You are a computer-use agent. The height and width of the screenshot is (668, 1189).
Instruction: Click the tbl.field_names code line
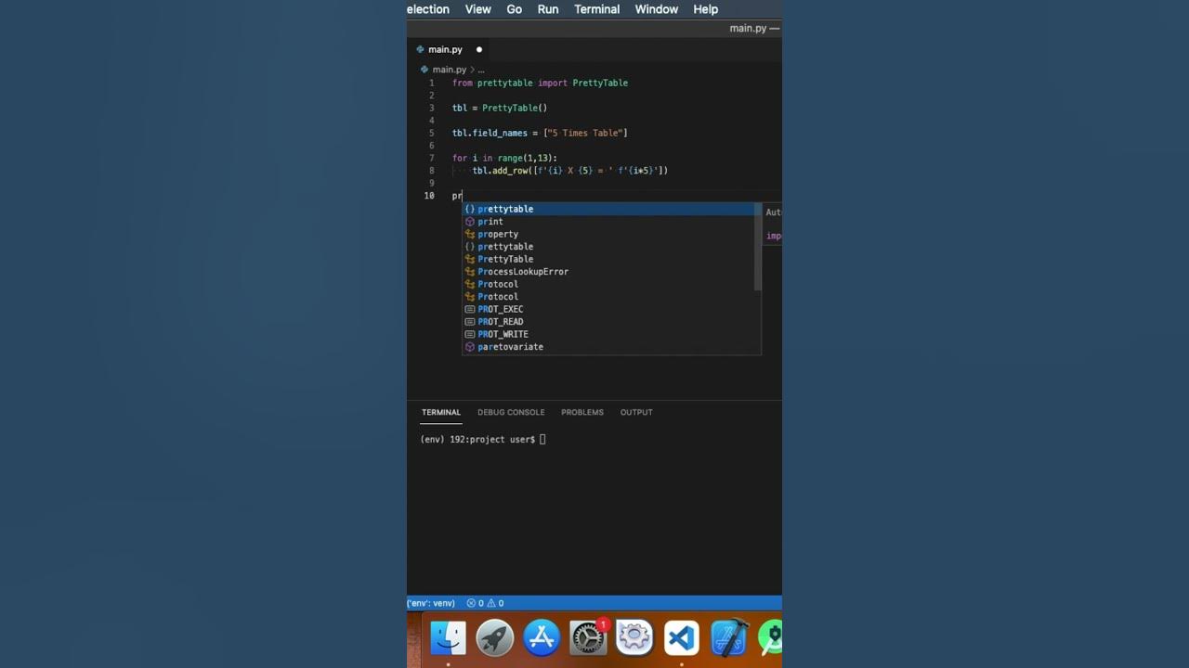(x=540, y=133)
